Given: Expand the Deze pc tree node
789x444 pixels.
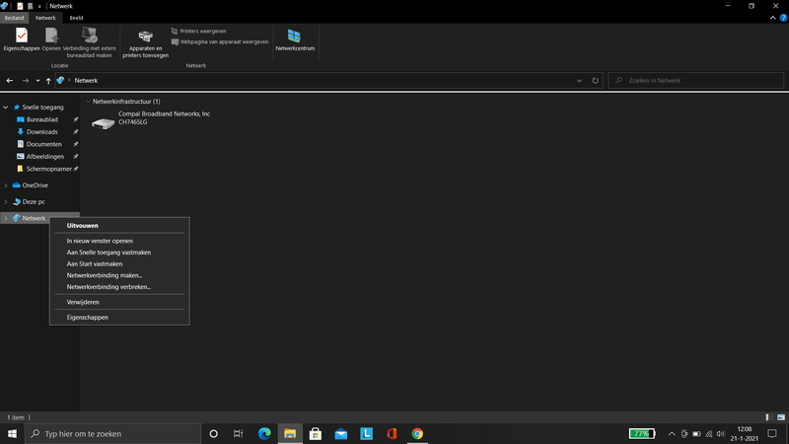Looking at the screenshot, I should pyautogui.click(x=6, y=201).
